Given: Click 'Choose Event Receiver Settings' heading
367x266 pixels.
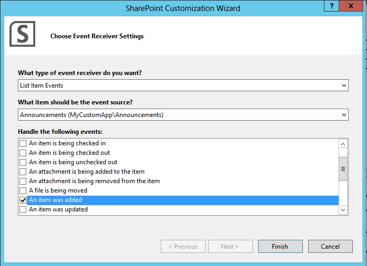Looking at the screenshot, I should tap(97, 36).
